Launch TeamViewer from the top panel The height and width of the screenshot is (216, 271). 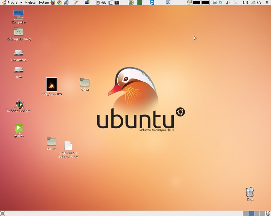point(152,2)
